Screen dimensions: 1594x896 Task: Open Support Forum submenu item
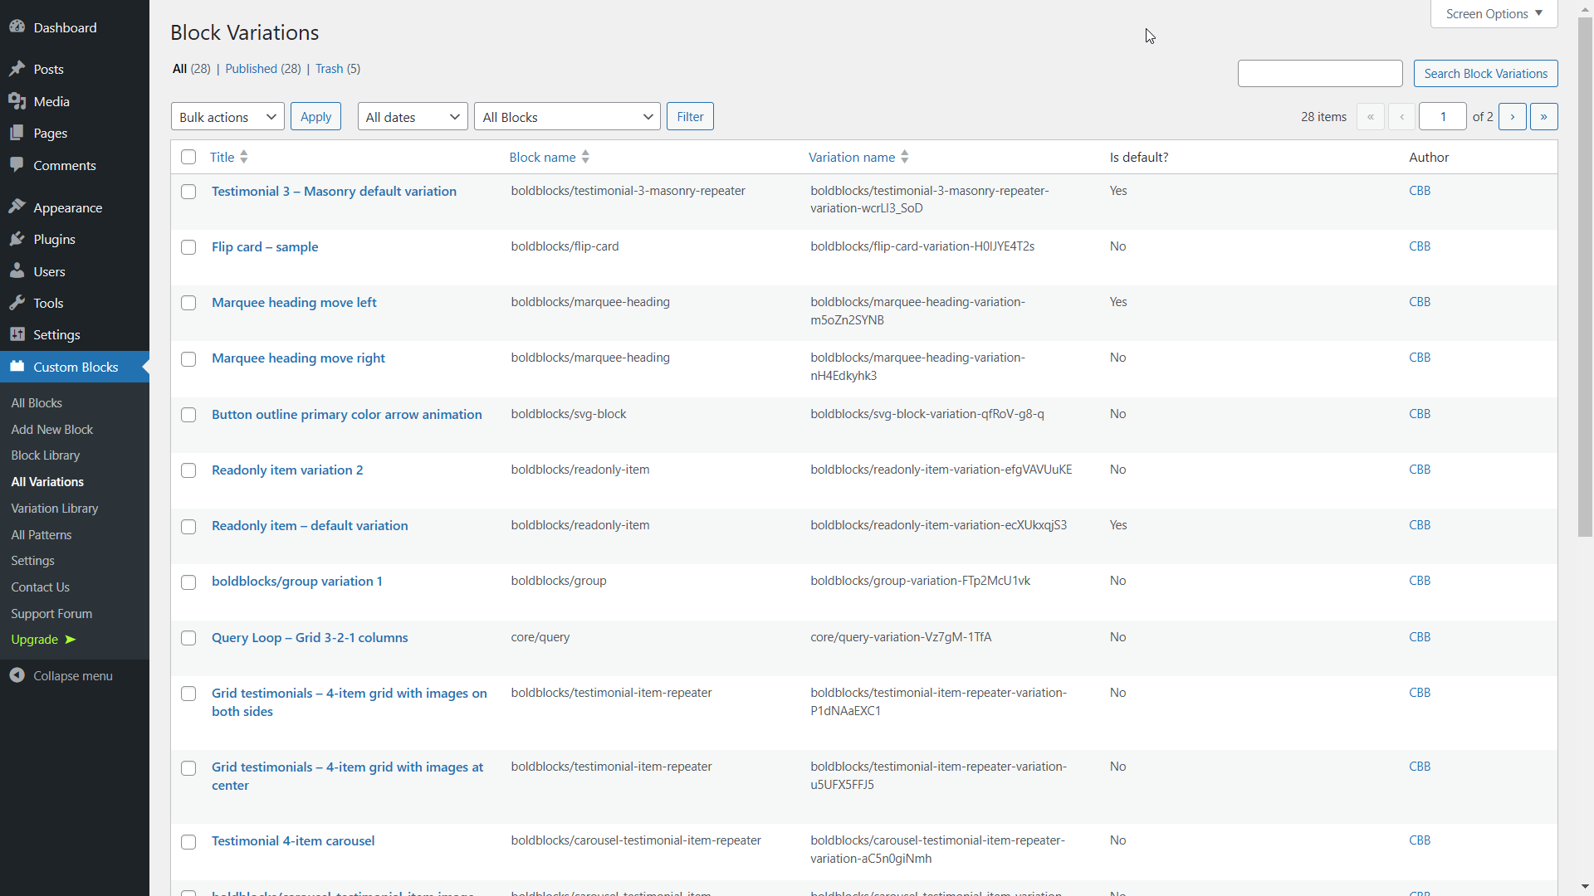pos(51,614)
